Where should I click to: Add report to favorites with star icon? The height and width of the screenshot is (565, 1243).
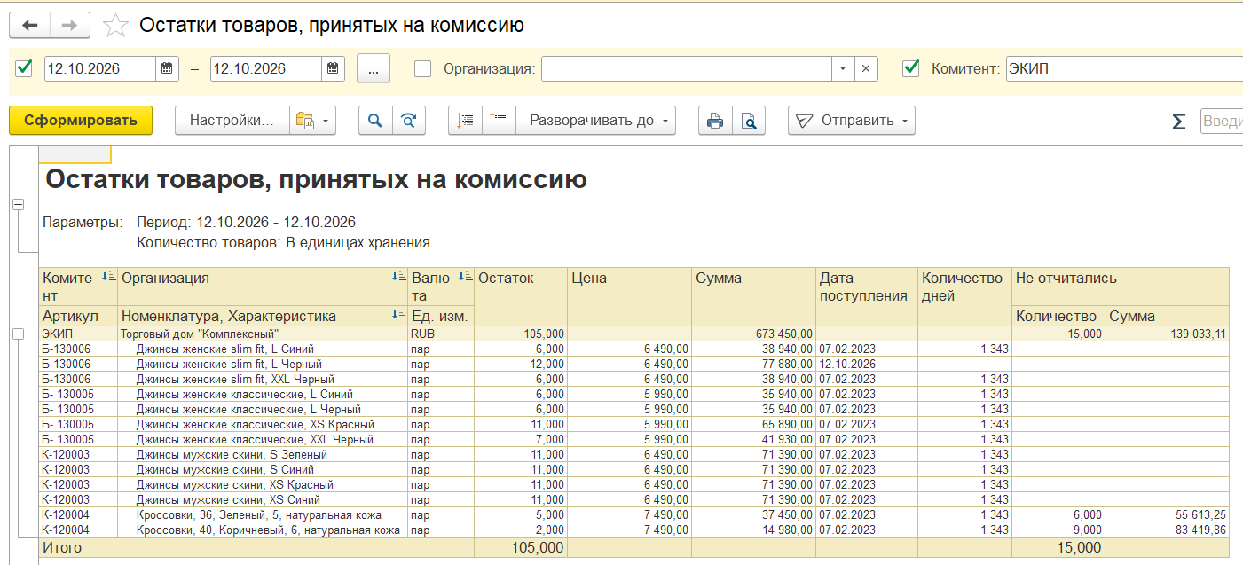coord(115,26)
